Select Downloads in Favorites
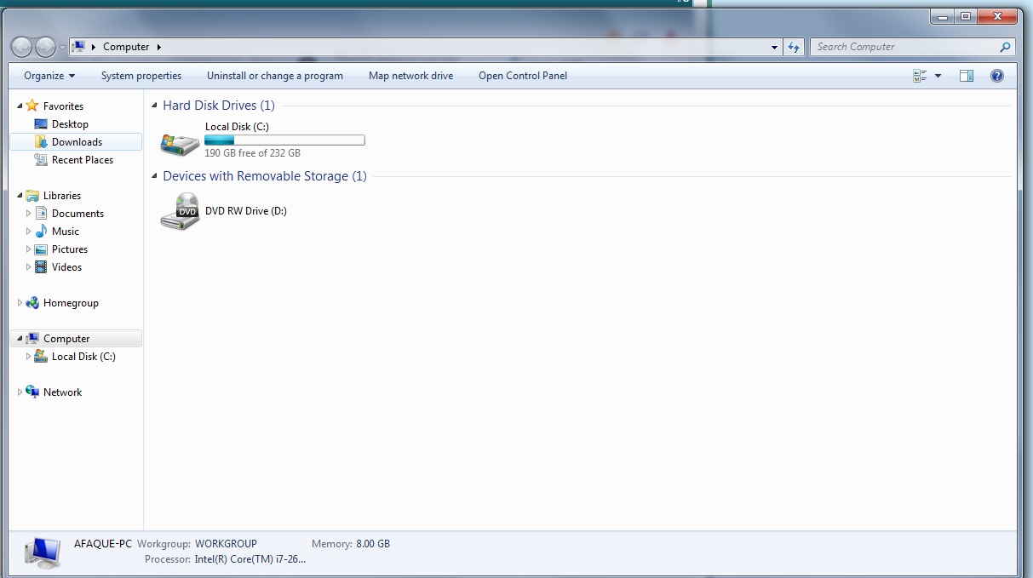1033x578 pixels. click(x=76, y=142)
